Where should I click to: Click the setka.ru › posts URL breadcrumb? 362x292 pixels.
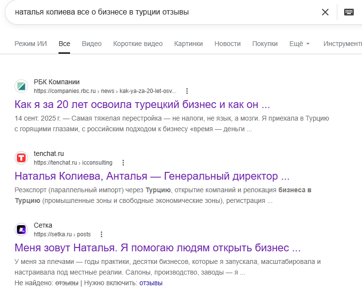click(x=62, y=234)
